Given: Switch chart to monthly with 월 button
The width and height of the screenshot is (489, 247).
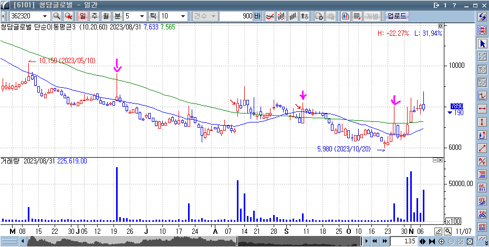Looking at the screenshot, I should point(106,16).
